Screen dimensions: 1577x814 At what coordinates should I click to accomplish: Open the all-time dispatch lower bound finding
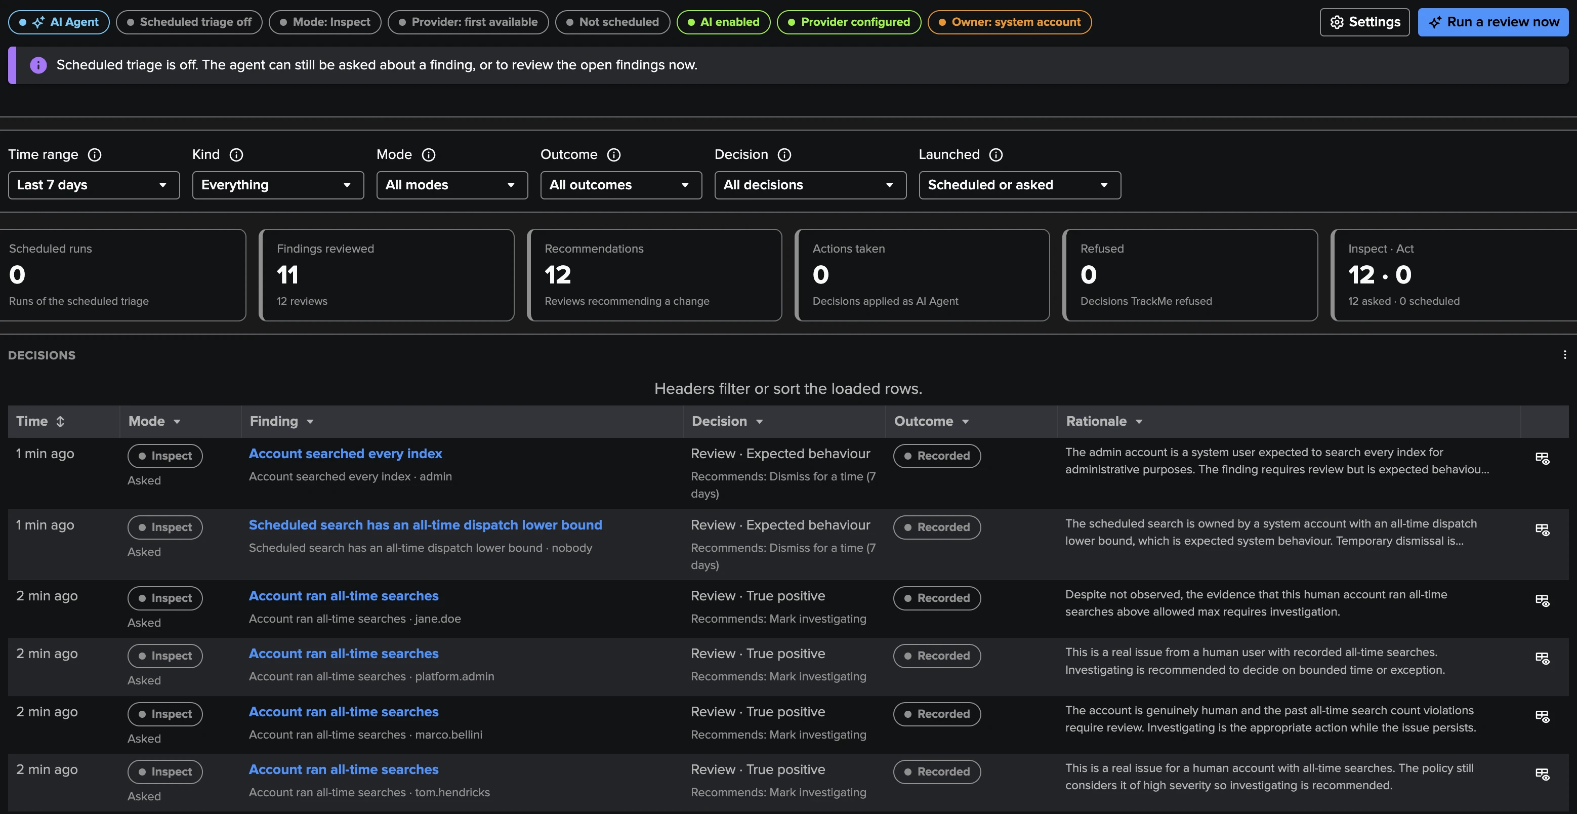425,525
